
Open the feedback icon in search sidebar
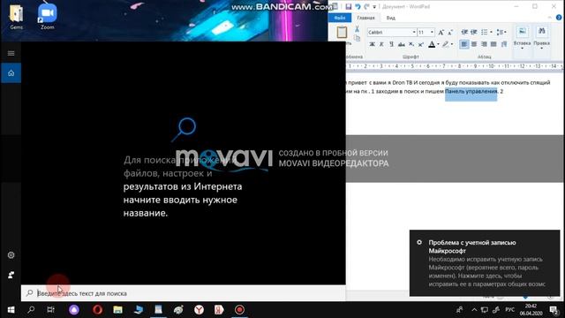(x=11, y=275)
